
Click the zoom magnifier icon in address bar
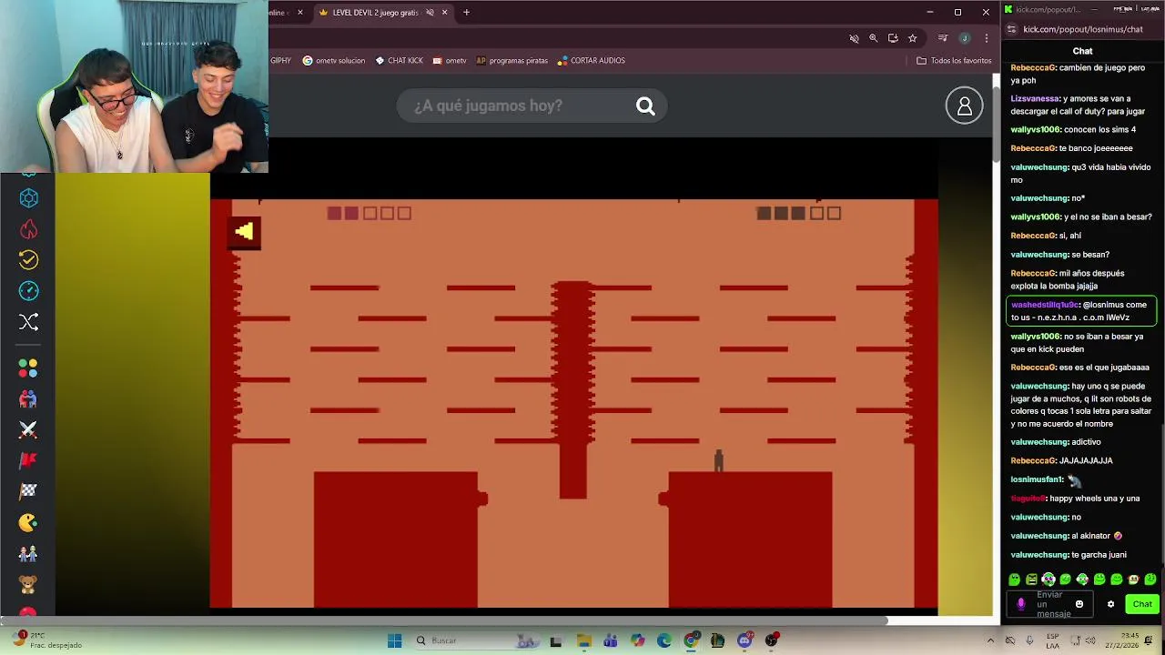[x=873, y=38]
